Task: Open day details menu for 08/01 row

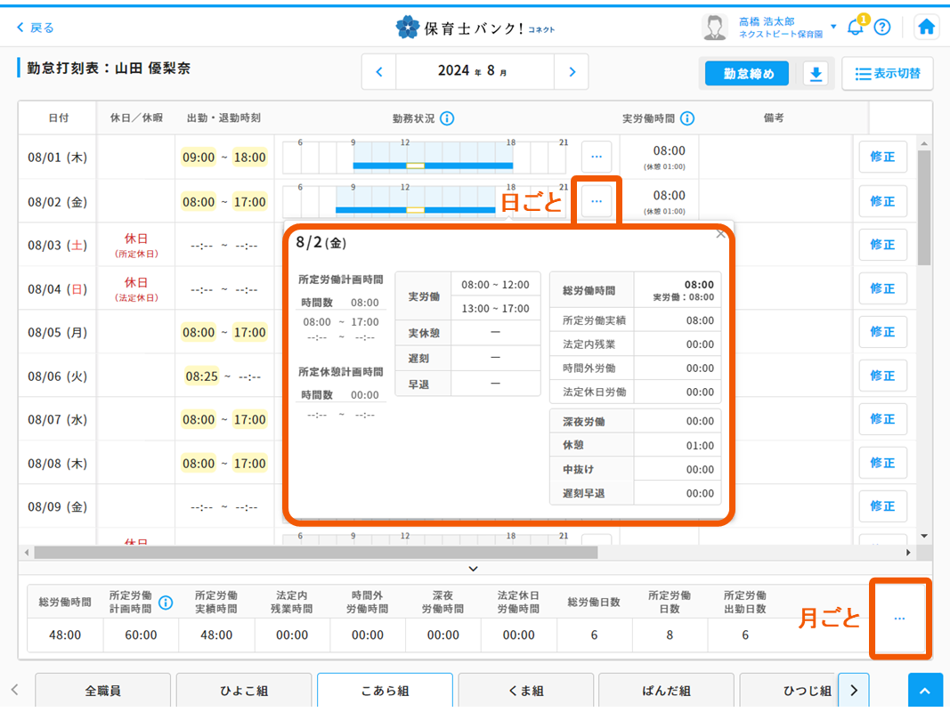Action: tap(597, 157)
